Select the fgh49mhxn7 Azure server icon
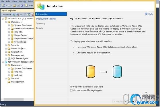160x107 pixels. coord(6,62)
